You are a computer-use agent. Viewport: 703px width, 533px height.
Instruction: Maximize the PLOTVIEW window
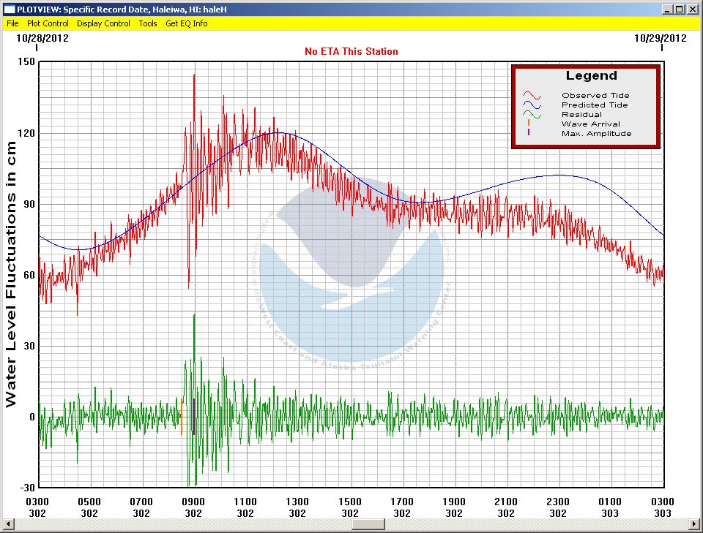(x=679, y=10)
